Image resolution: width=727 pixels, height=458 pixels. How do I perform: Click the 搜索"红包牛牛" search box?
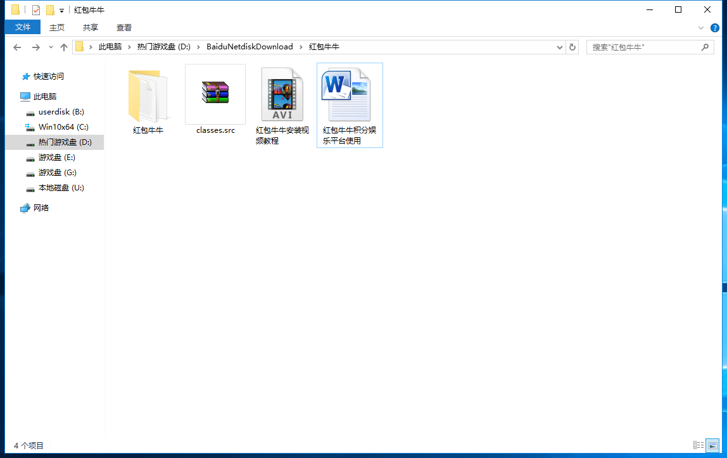[643, 47]
